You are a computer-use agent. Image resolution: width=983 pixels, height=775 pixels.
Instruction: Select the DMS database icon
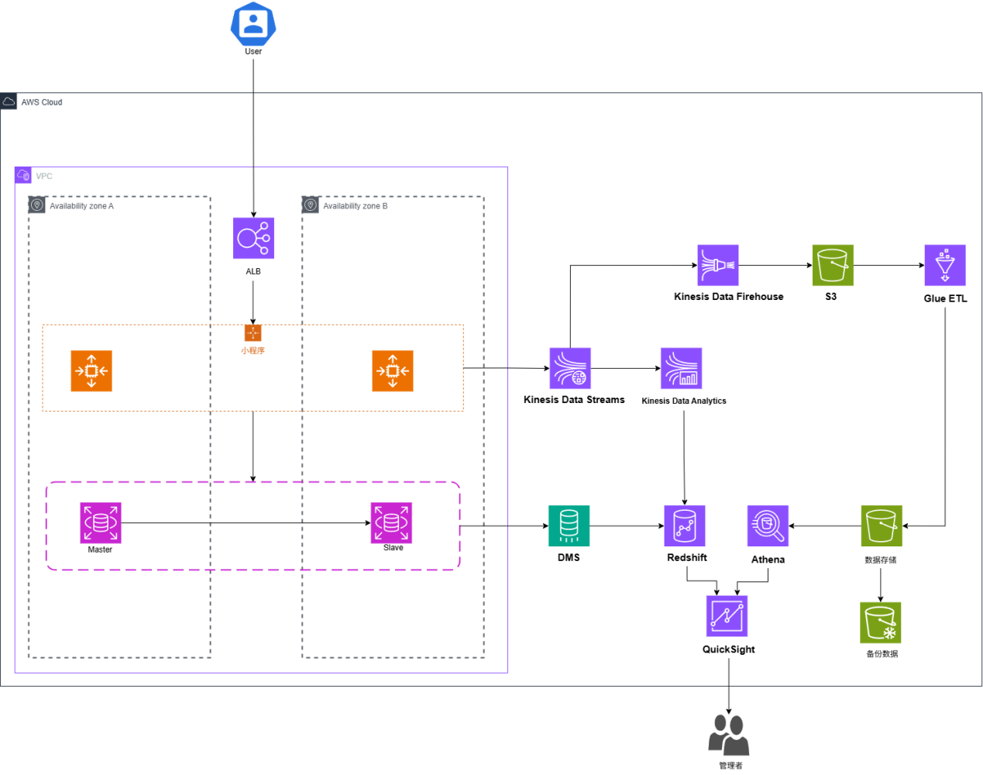coord(569,526)
